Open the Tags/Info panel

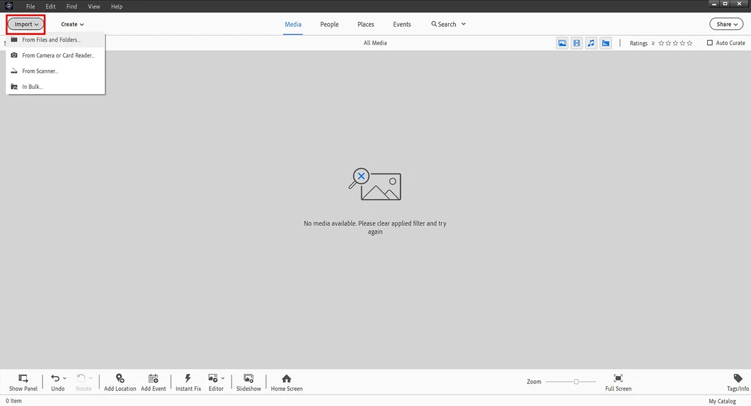[738, 379]
